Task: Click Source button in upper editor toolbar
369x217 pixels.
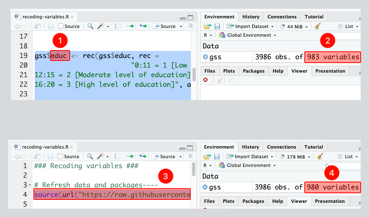Action: pos(164,26)
